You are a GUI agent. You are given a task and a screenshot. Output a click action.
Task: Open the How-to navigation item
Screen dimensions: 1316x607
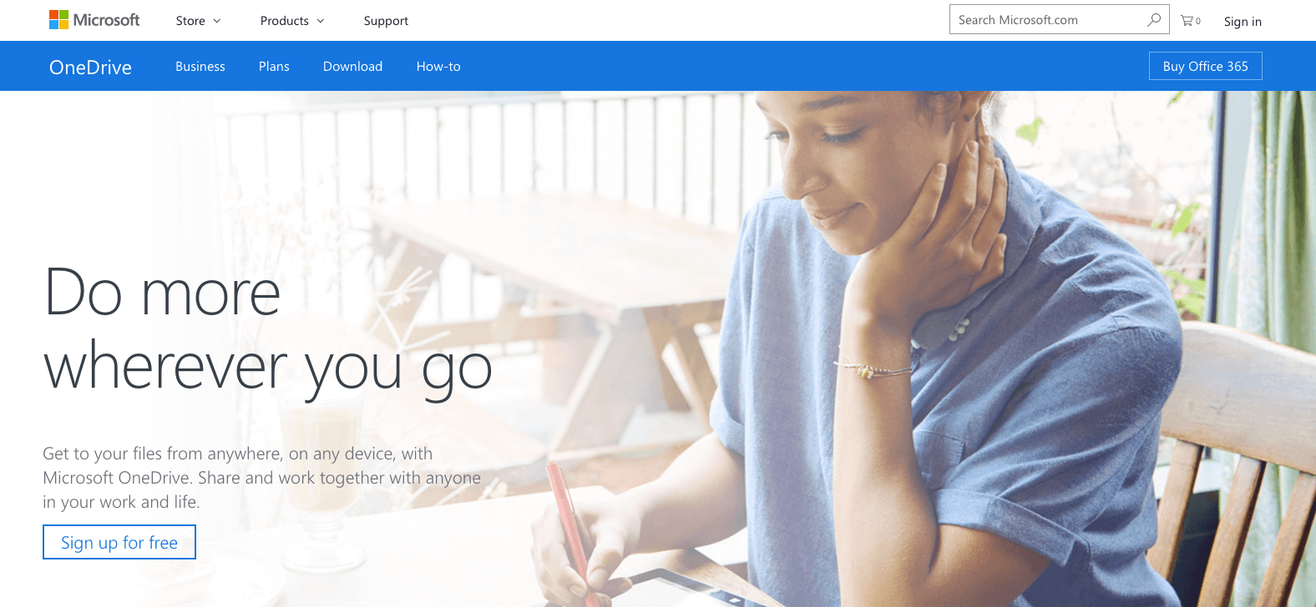[438, 67]
